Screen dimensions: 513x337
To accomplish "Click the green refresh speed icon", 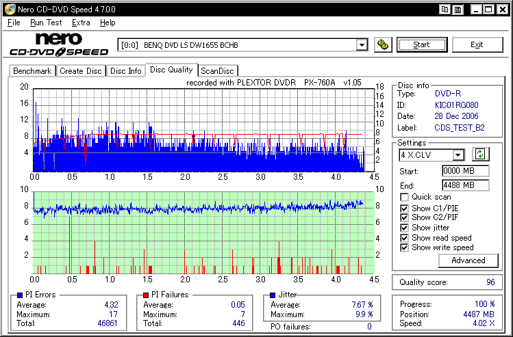I will click(x=481, y=155).
